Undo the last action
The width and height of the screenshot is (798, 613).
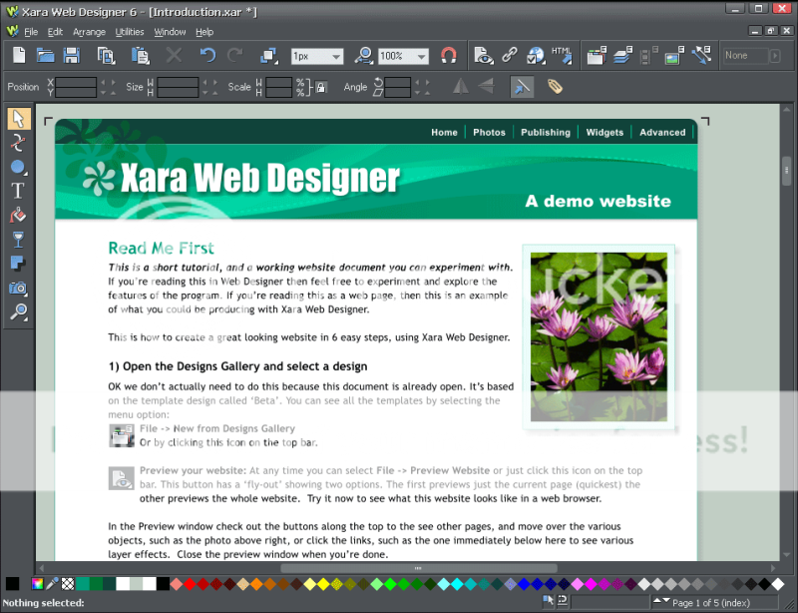[x=207, y=55]
